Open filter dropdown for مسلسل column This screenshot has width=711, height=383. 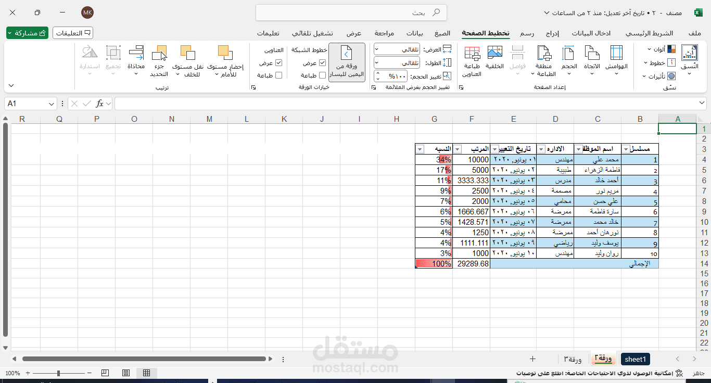(626, 149)
